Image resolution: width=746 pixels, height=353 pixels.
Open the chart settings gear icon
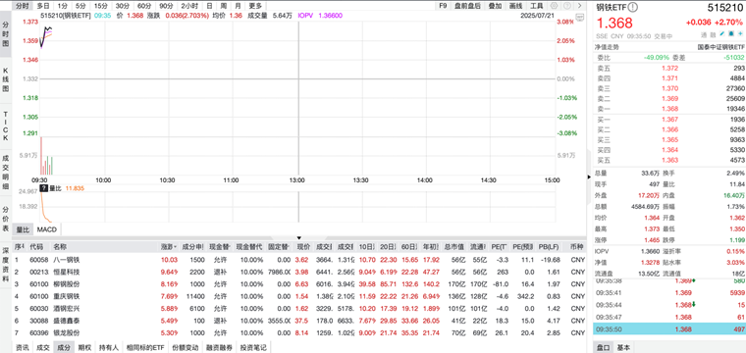555,6
